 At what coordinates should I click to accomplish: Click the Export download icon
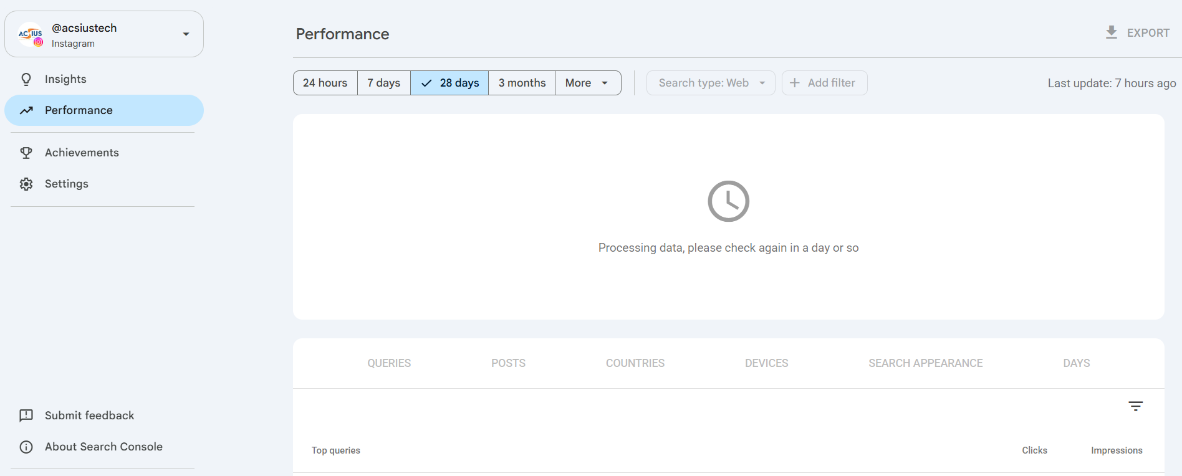1112,32
